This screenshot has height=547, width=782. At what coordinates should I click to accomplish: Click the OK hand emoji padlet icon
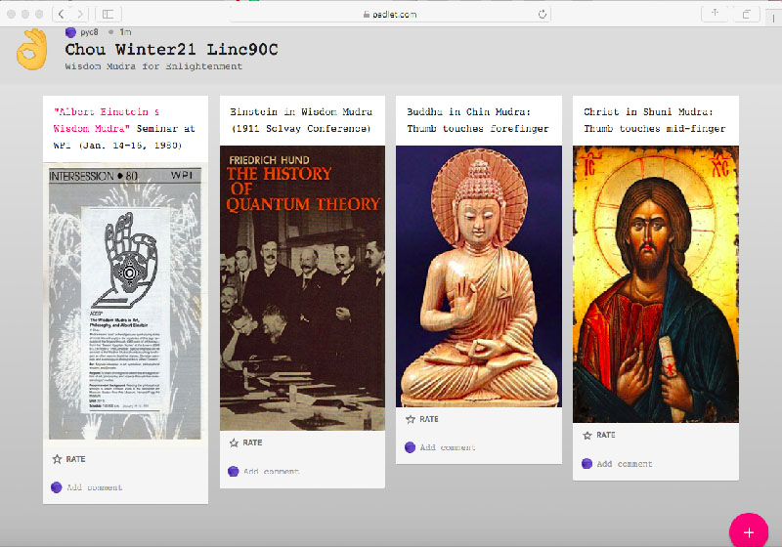pyautogui.click(x=32, y=49)
